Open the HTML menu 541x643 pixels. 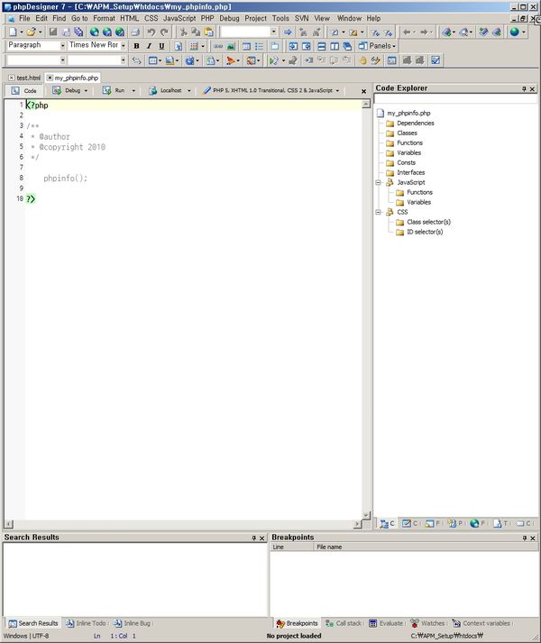coord(129,18)
